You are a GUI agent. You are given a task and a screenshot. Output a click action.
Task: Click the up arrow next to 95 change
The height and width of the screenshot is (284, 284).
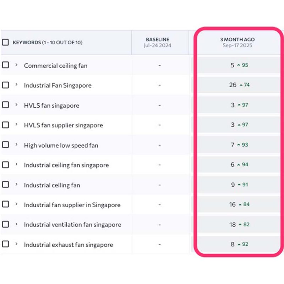click(239, 65)
